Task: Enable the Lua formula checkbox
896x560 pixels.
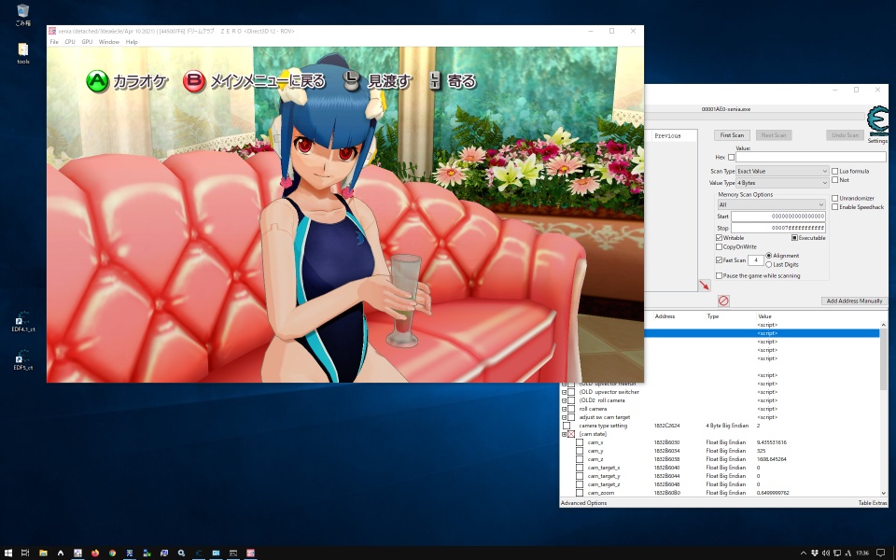Action: click(834, 171)
